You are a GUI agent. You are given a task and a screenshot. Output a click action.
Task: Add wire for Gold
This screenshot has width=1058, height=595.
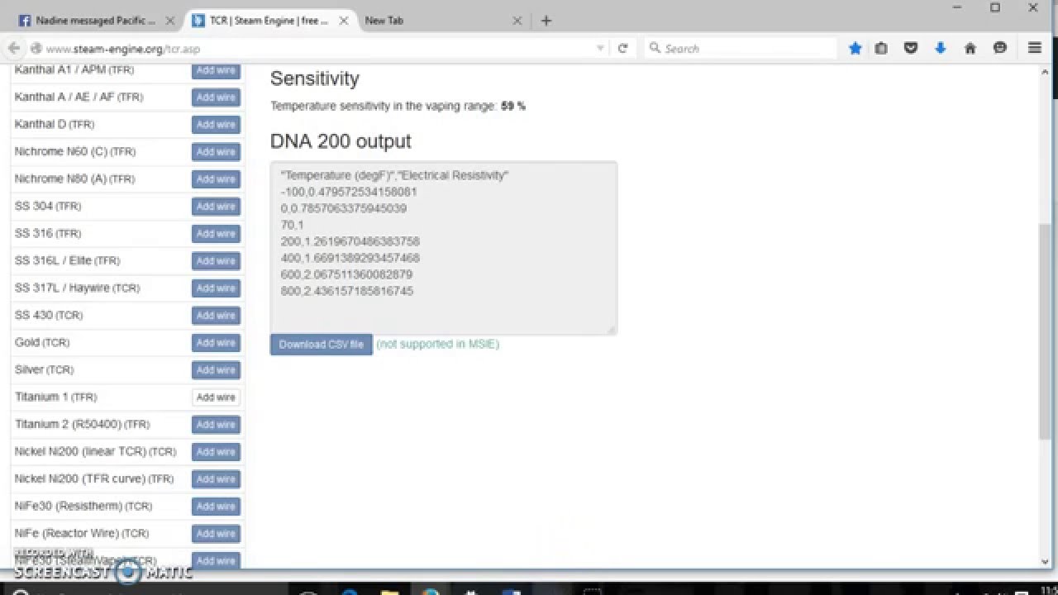pyautogui.click(x=216, y=343)
